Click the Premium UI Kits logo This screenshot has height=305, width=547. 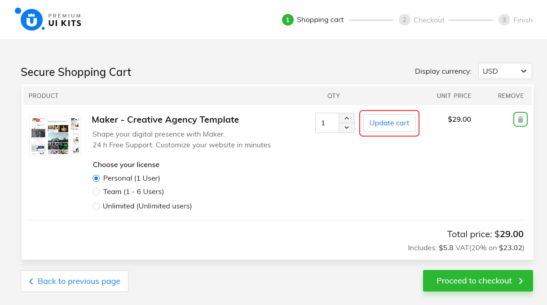pyautogui.click(x=48, y=19)
